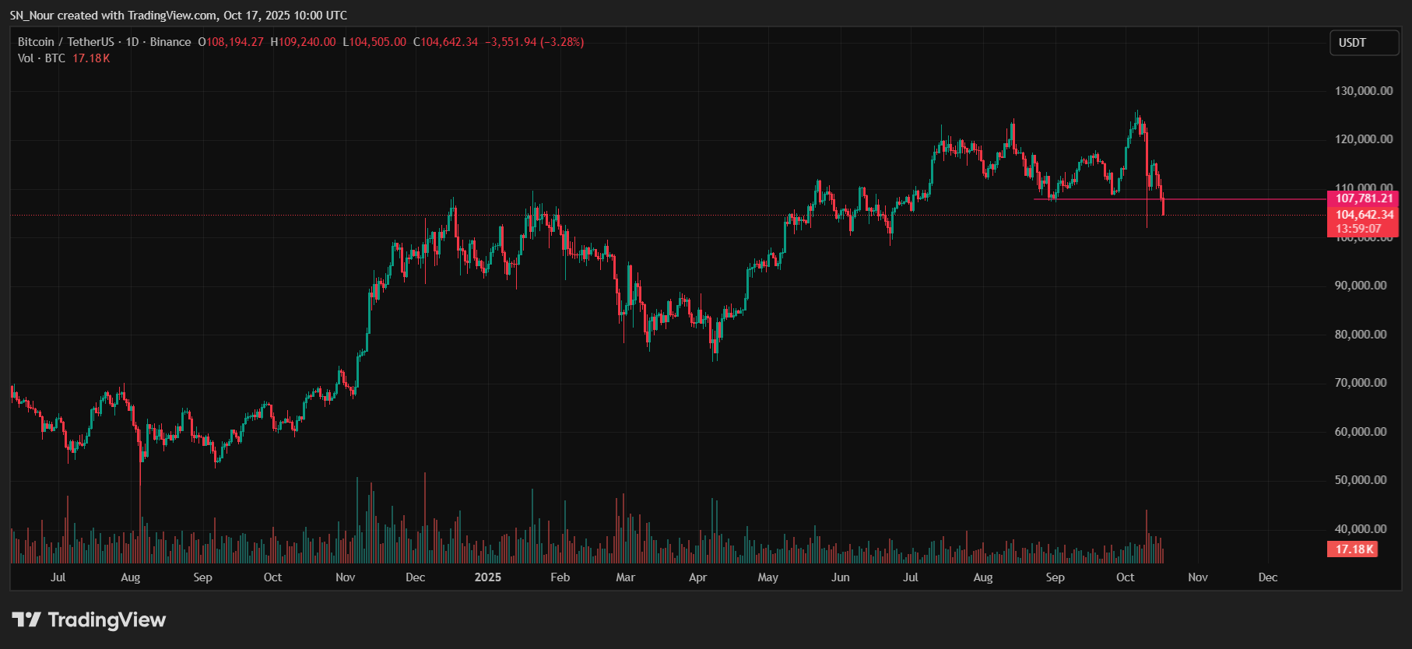Click the Feb label on time axis
Image resolution: width=1412 pixels, height=649 pixels.
[560, 577]
